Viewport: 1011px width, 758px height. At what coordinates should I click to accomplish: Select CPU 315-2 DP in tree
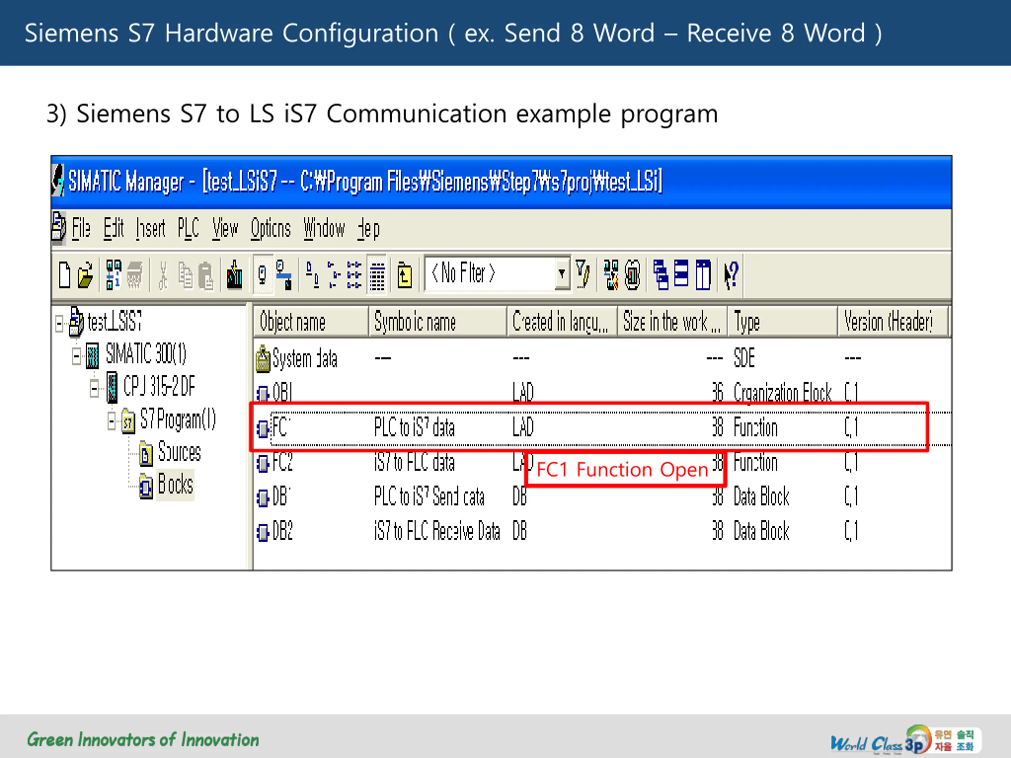click(x=159, y=386)
